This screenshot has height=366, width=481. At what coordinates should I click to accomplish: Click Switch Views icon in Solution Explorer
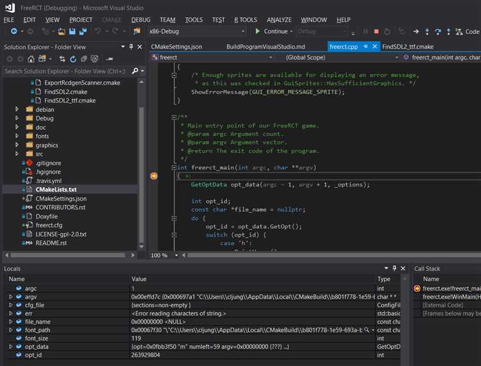coord(42,59)
